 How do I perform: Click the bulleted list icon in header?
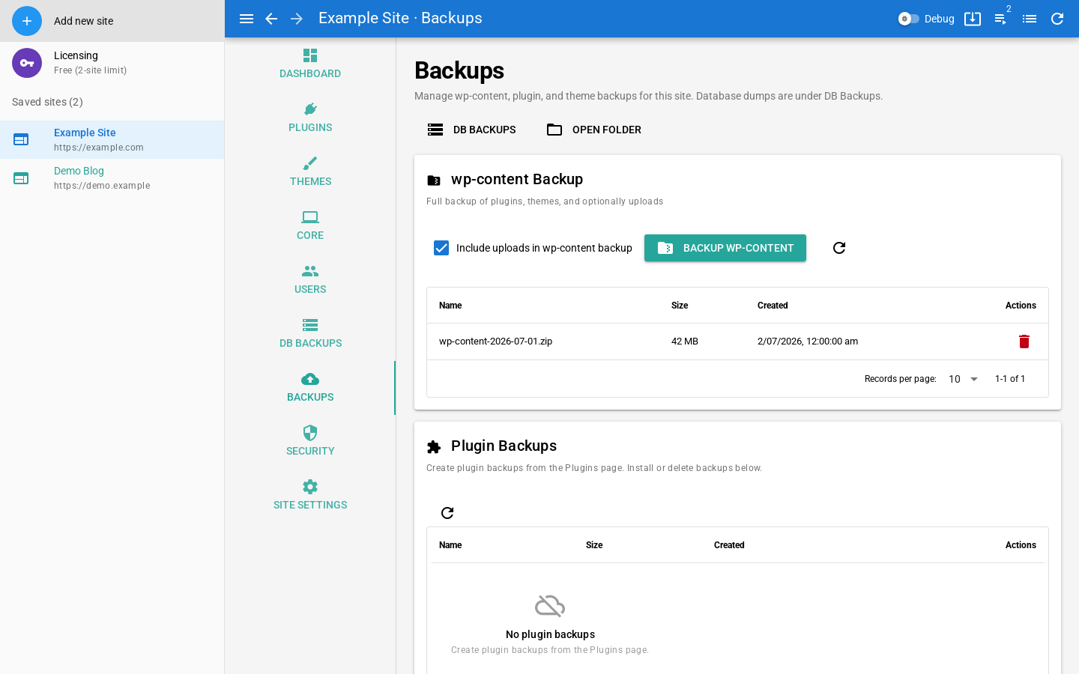[x=1030, y=19]
